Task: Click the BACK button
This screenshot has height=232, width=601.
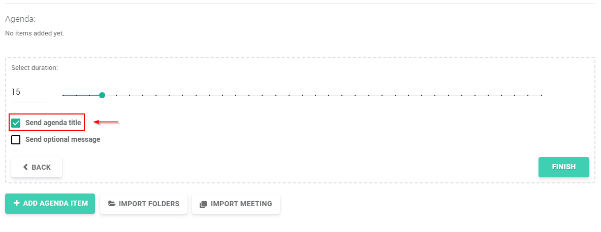Action: tap(37, 167)
